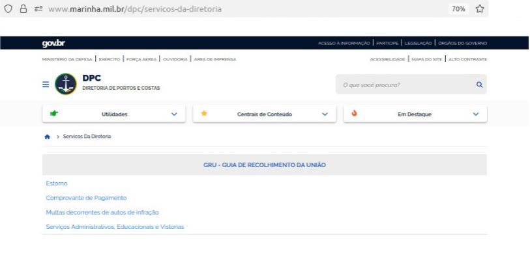
Task: Open the Estorno link
Action: coord(57,183)
